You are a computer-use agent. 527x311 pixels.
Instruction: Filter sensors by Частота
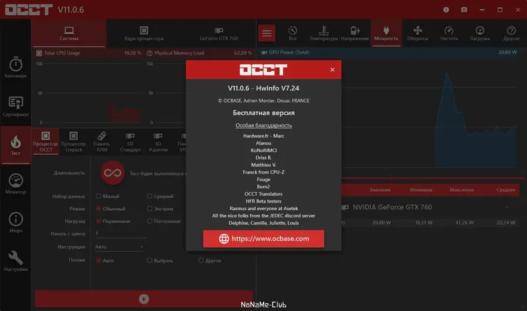(x=449, y=34)
